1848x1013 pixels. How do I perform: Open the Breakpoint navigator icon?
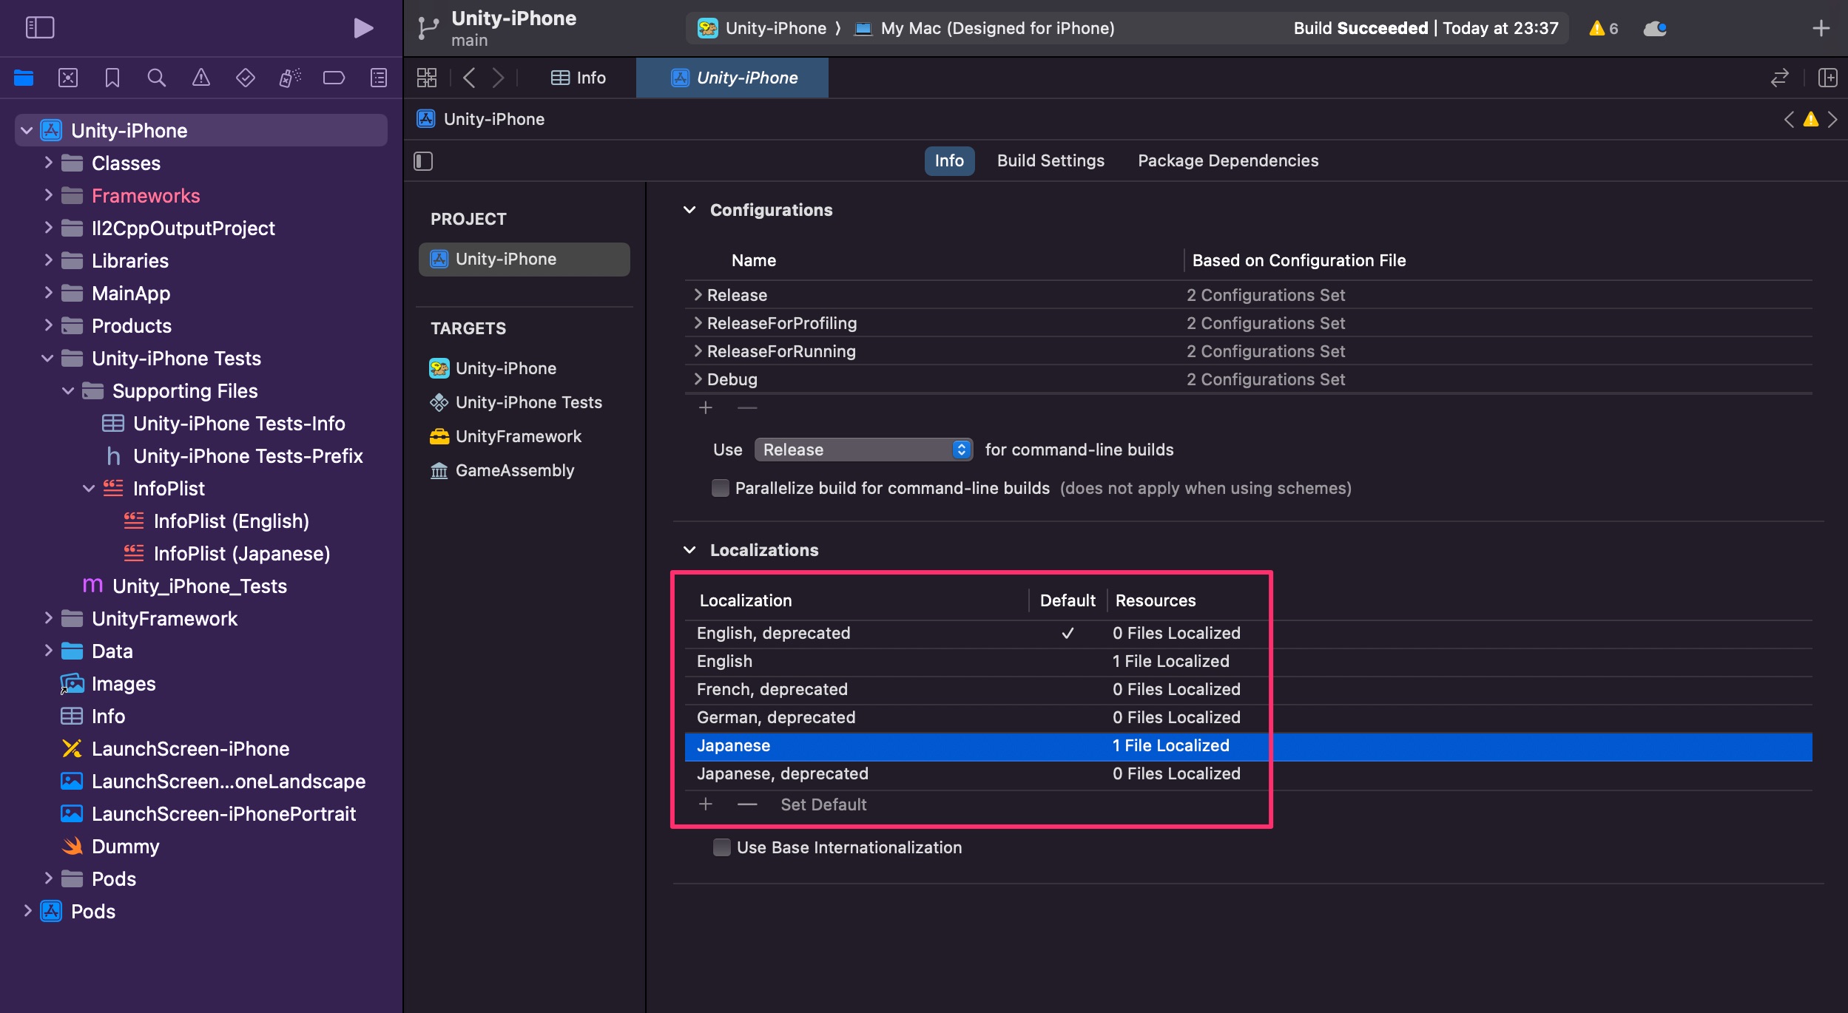pyautogui.click(x=334, y=78)
